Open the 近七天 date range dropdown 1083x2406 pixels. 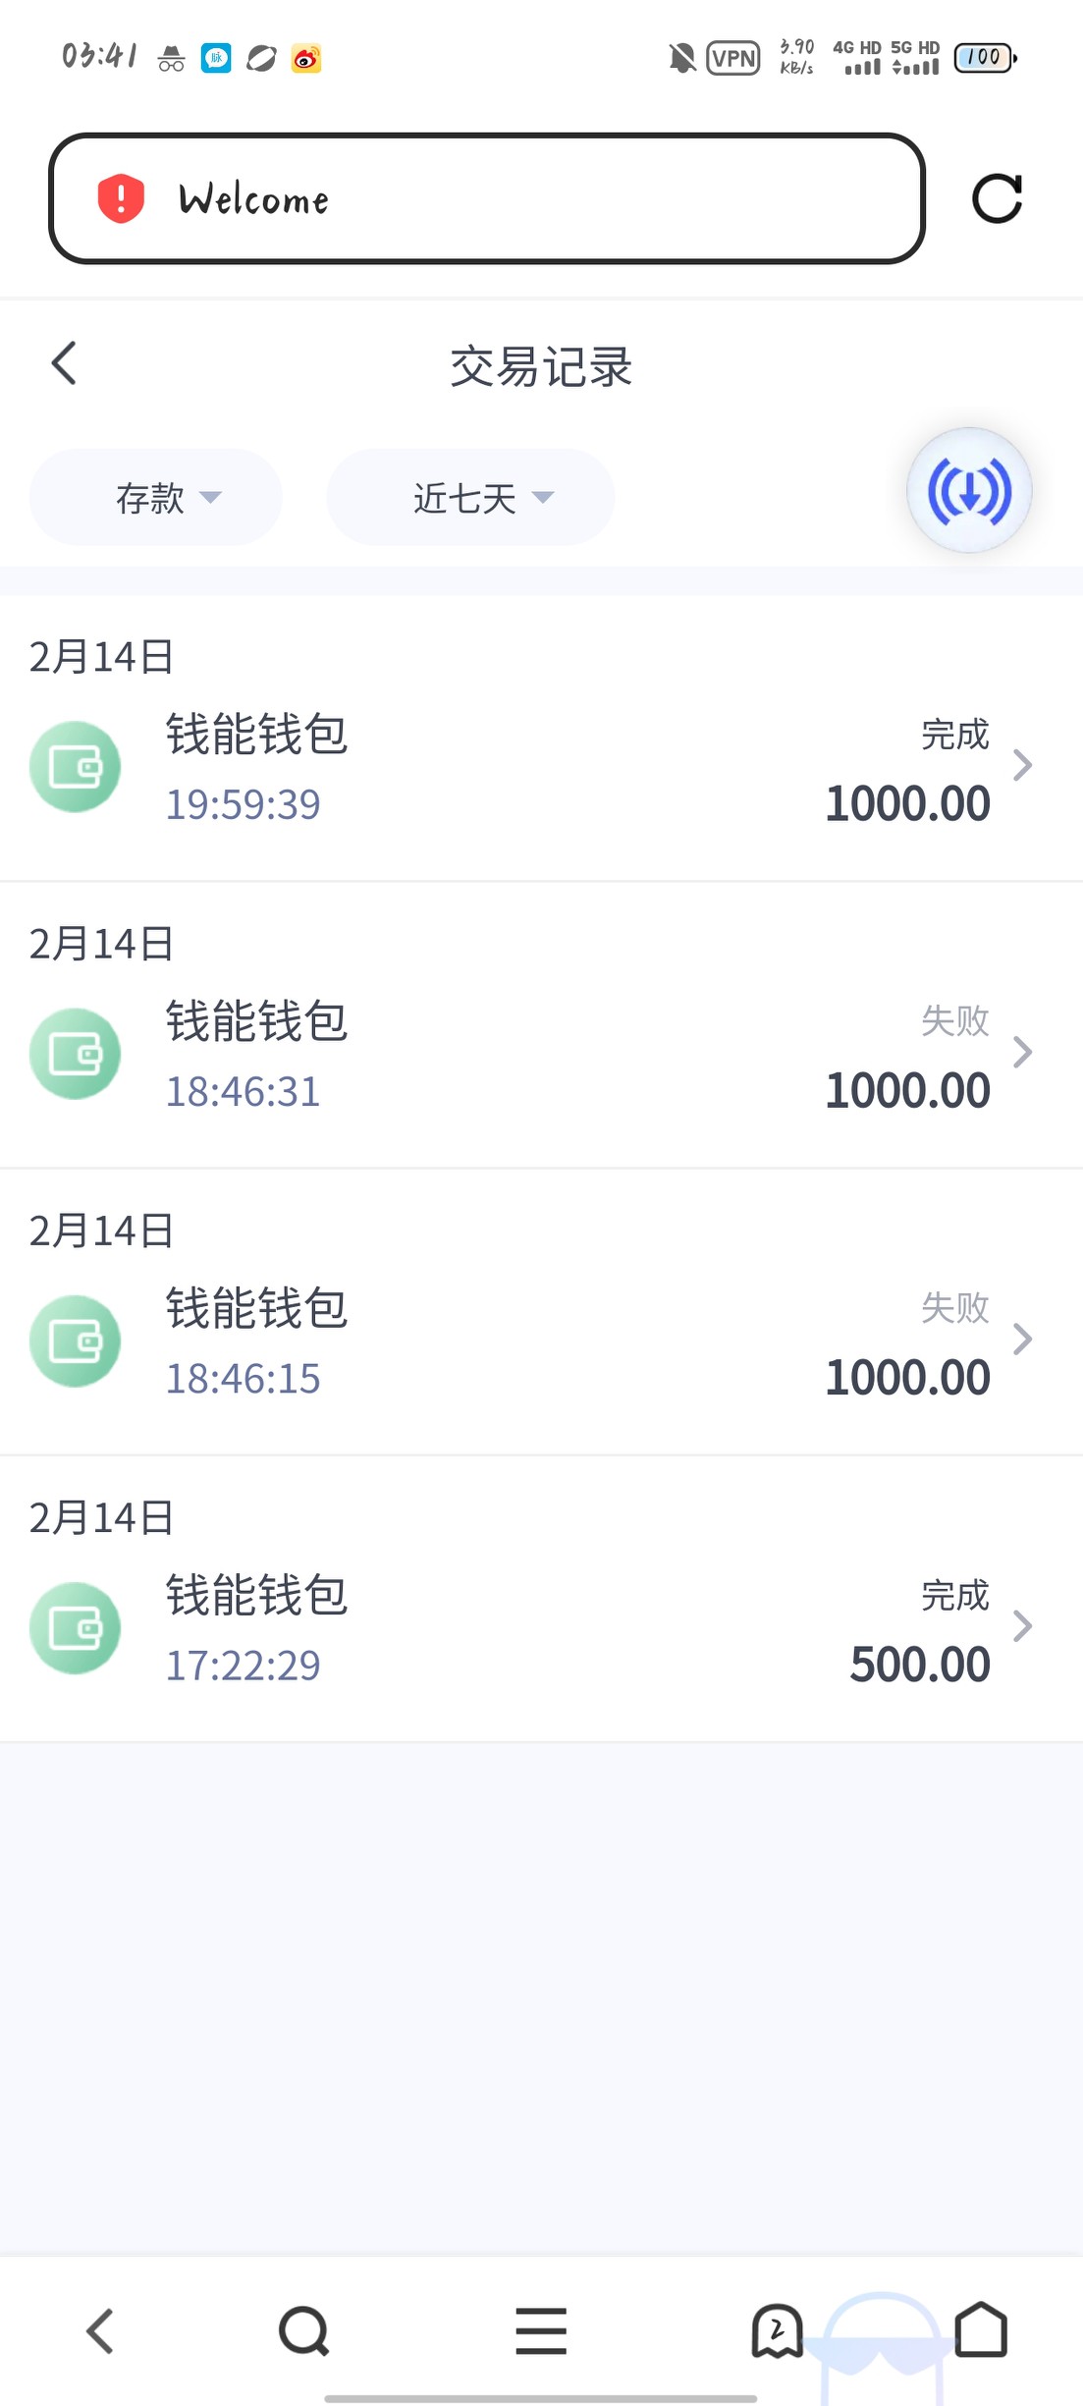(x=470, y=498)
